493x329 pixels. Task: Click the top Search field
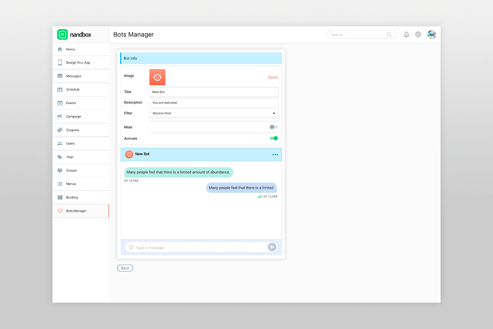pyautogui.click(x=362, y=34)
